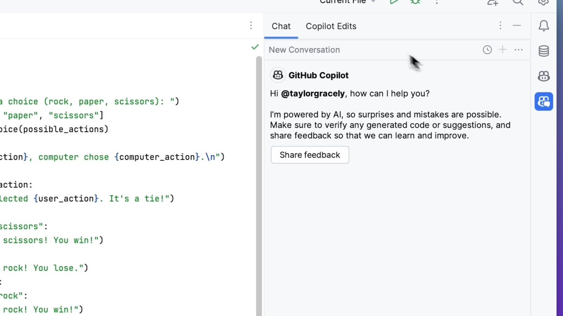Expand the Current File run configuration dropdown
The width and height of the screenshot is (563, 316).
[348, 2]
